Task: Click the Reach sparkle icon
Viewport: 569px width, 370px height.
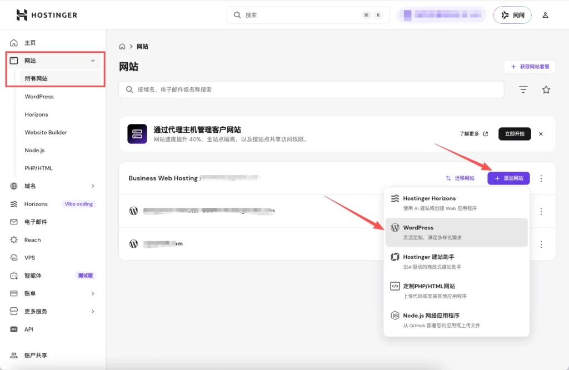Action: [14, 240]
